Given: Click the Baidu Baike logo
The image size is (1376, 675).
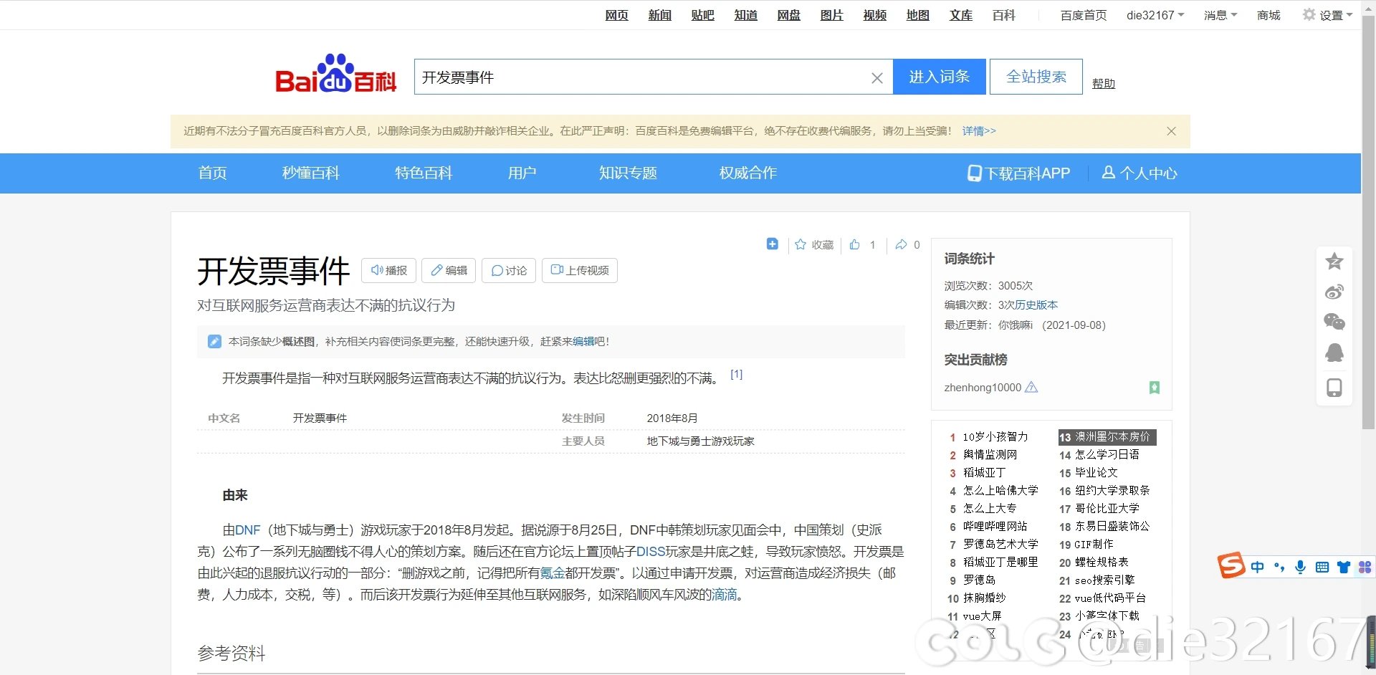Looking at the screenshot, I should (x=336, y=74).
